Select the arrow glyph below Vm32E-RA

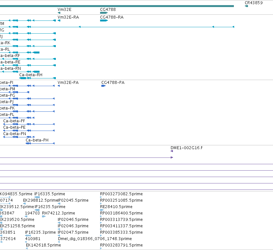[x=59, y=20]
